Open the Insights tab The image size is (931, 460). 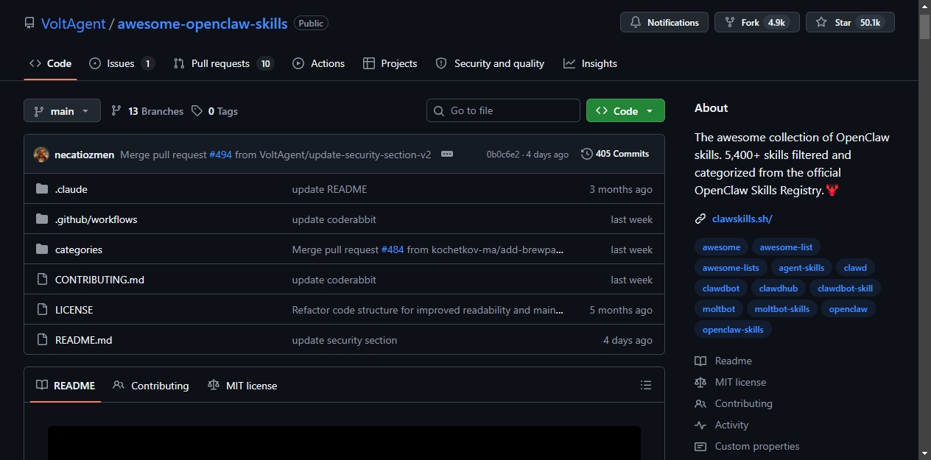(x=590, y=63)
